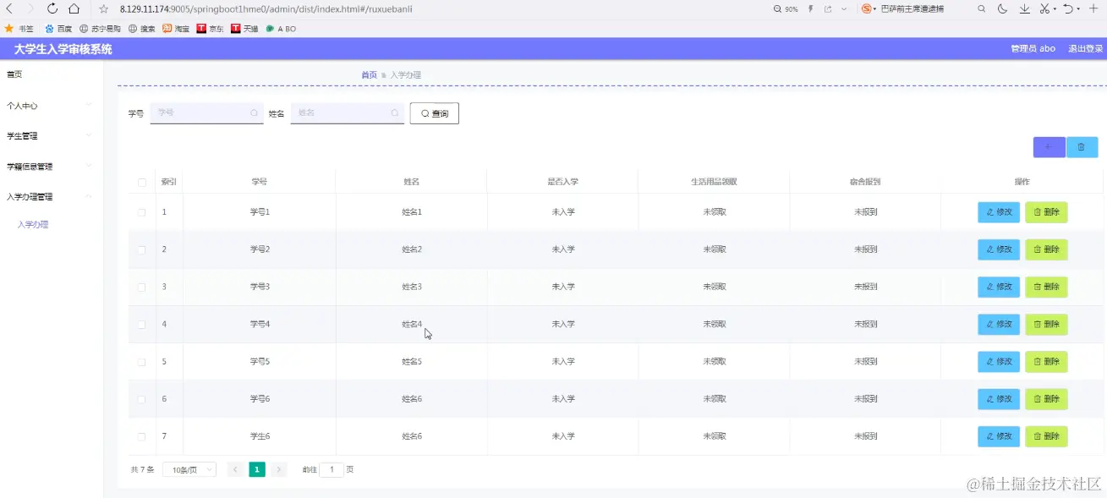The image size is (1107, 498).
Task: Check the row 学号2 checkbox
Action: [x=141, y=249]
